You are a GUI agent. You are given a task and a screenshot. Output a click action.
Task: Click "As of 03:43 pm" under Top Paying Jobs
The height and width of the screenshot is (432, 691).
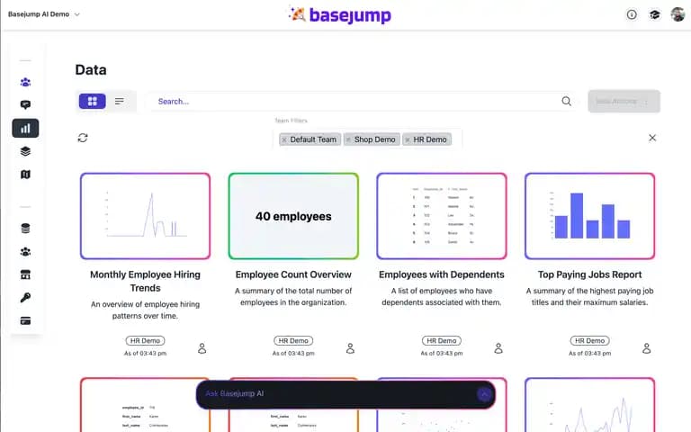point(589,353)
